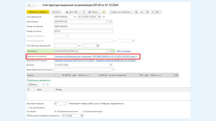The height and width of the screenshot is (121, 216).
Task: Toggle the 'Не выставляется' checkbox
Action: pyautogui.click(x=28, y=108)
